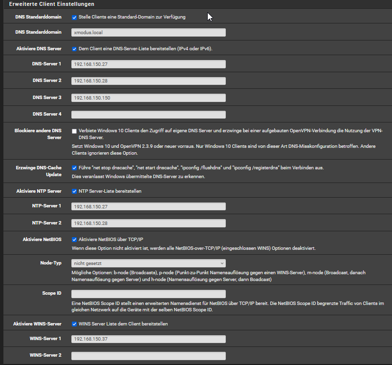Viewport: 392px width, 365px height.
Task: Click the empty Scope ID field
Action: [149, 294]
